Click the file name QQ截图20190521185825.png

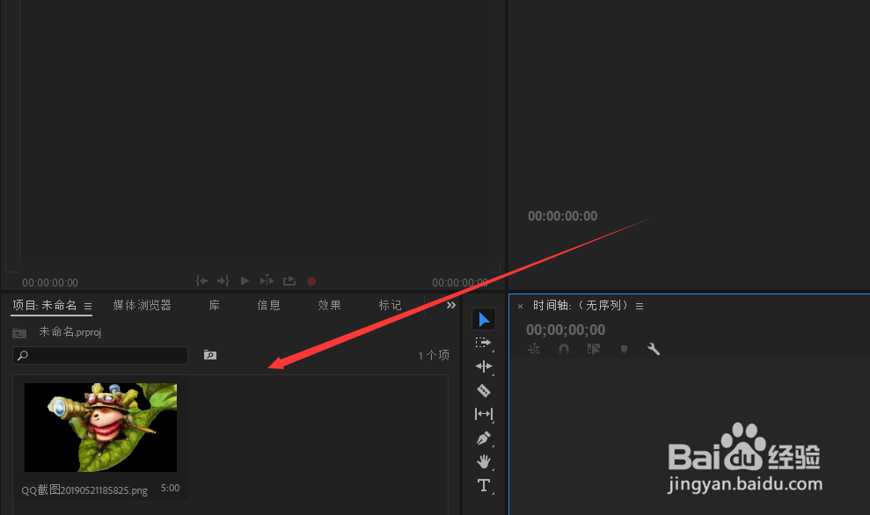pyautogui.click(x=84, y=490)
